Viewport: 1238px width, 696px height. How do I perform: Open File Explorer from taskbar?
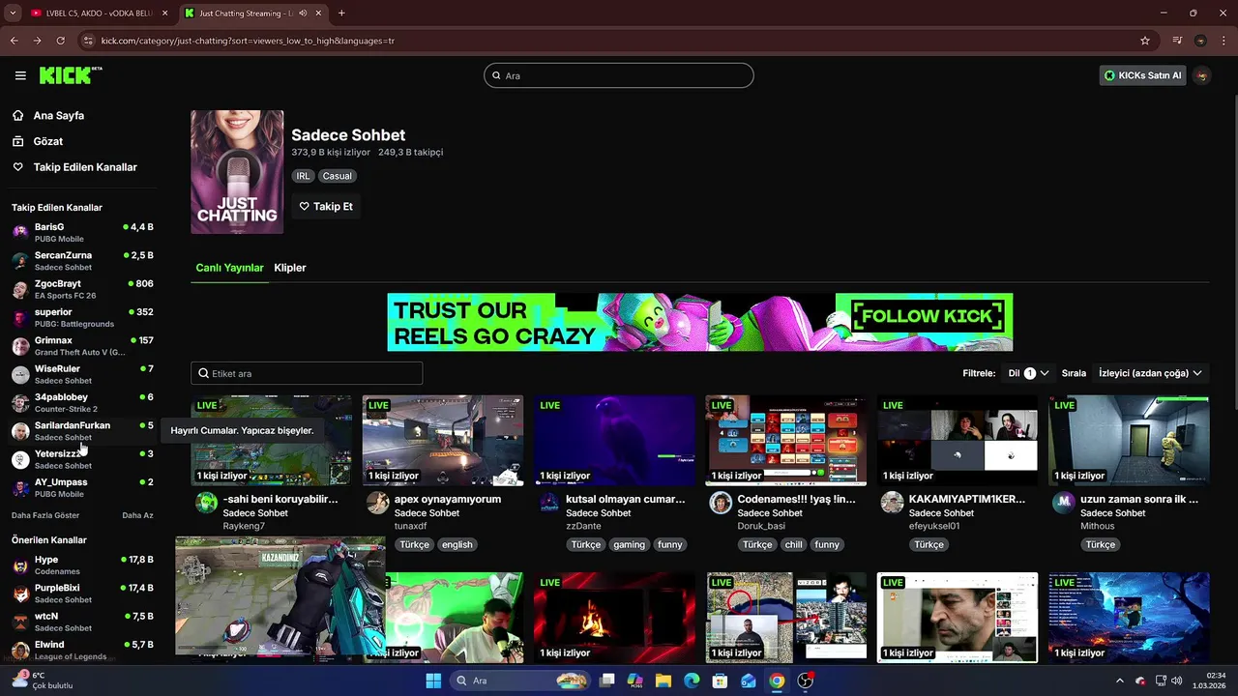pos(663,681)
